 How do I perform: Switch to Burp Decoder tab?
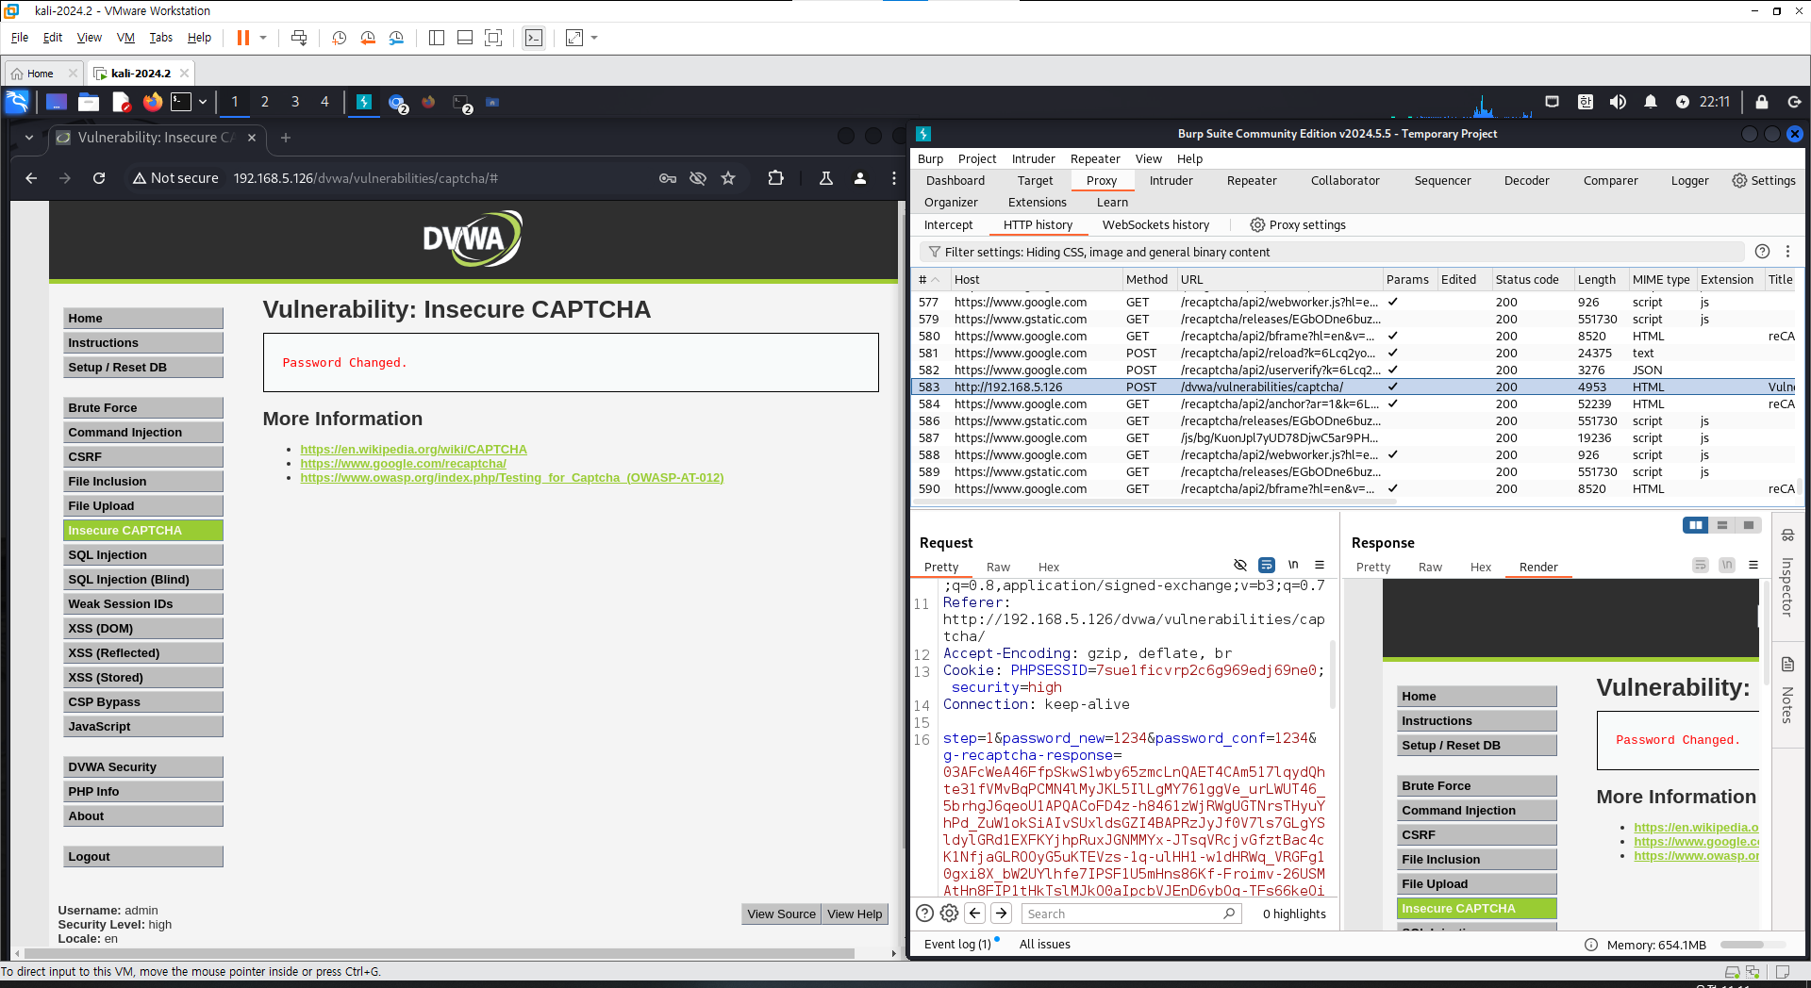(1526, 181)
